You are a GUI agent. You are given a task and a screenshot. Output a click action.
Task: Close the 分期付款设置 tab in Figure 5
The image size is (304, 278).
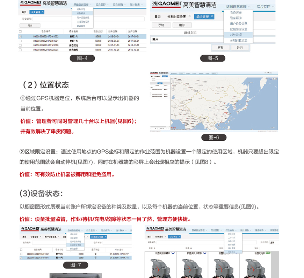[x=190, y=16]
